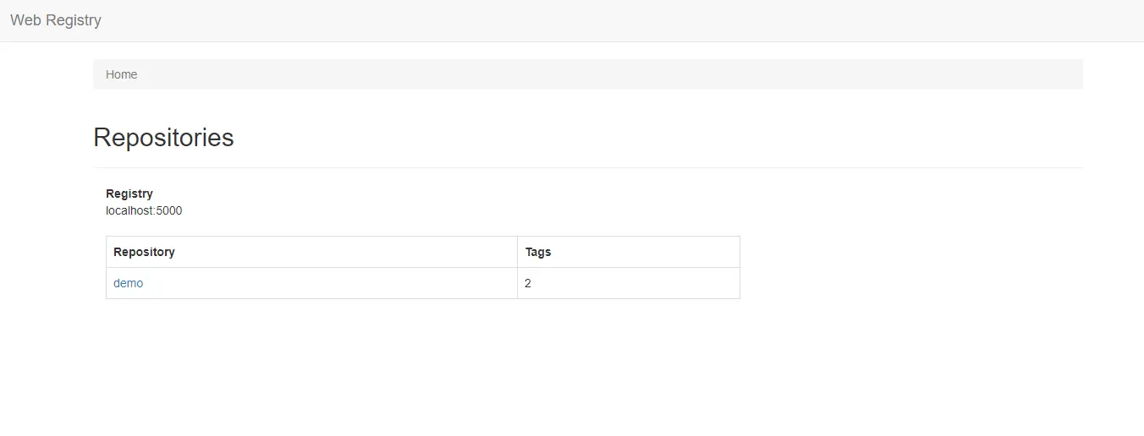
Task: Click blank breadcrumb bar area right of Home
Action: [x=592, y=74]
